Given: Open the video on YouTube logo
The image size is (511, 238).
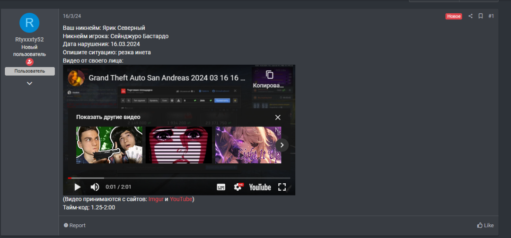Looking at the screenshot, I should [x=260, y=187].
